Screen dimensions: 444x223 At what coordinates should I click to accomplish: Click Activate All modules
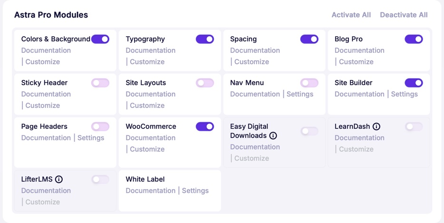351,15
